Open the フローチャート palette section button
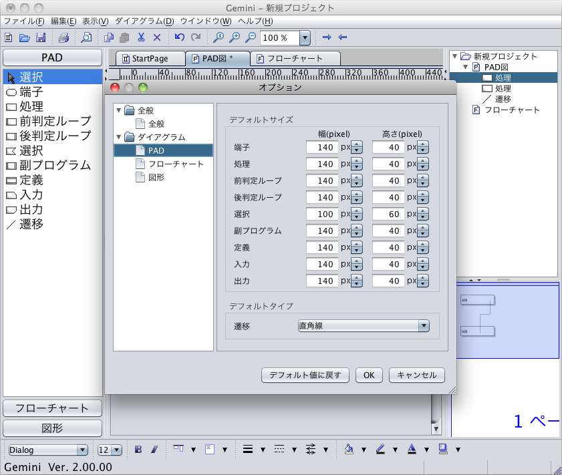The width and height of the screenshot is (562, 475). coord(52,408)
